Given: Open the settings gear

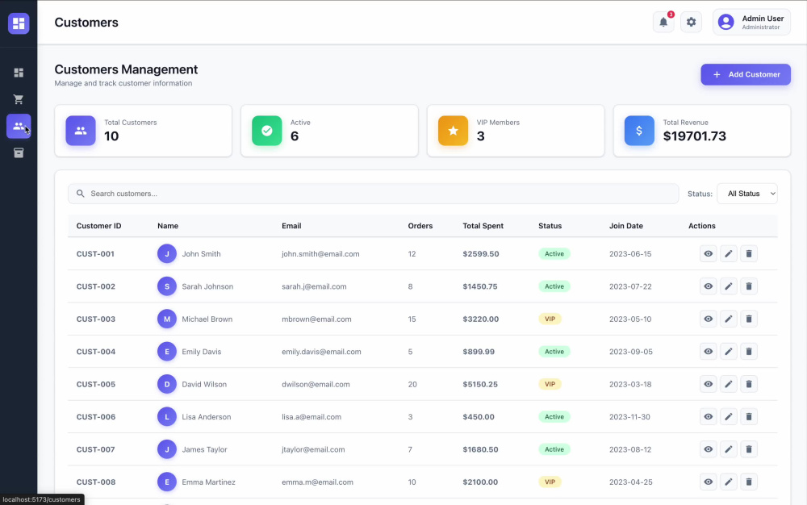Looking at the screenshot, I should pos(692,22).
